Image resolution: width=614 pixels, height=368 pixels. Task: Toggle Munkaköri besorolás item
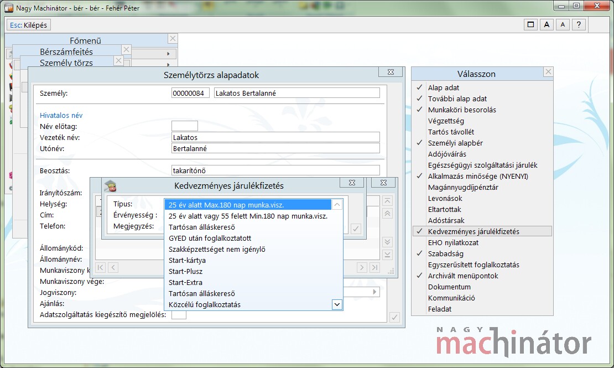[482, 110]
